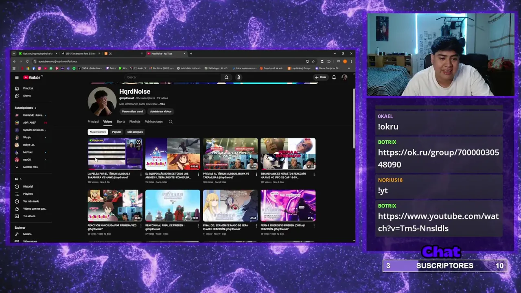
Task: Open the new tab plus button
Action: click(x=191, y=53)
